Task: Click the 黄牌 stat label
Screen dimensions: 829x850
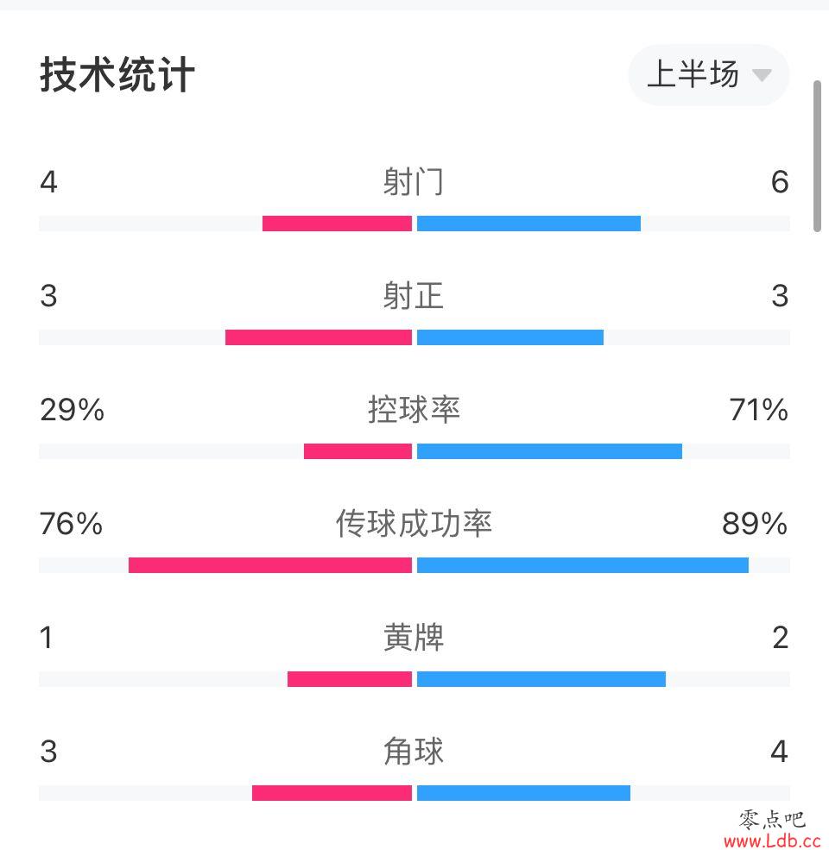Action: [414, 637]
